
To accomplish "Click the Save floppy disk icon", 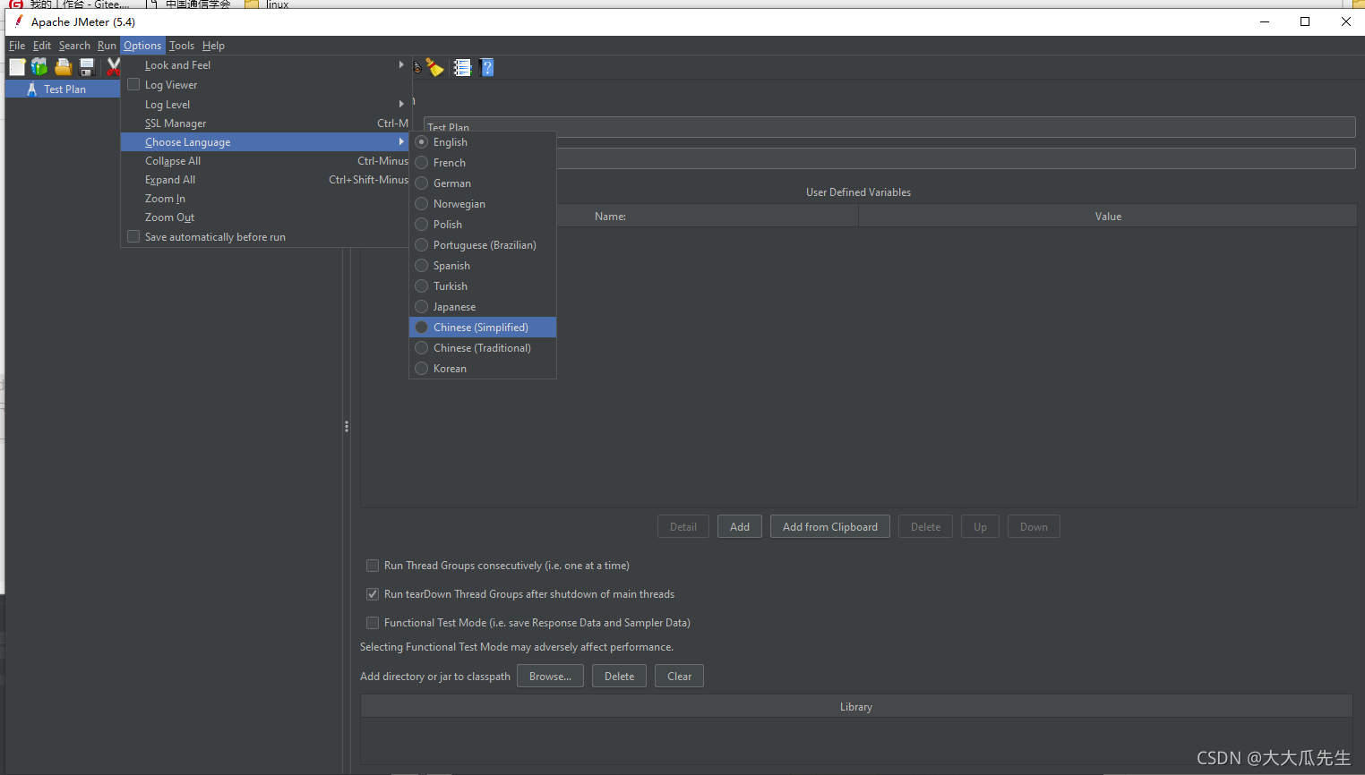I will point(87,67).
